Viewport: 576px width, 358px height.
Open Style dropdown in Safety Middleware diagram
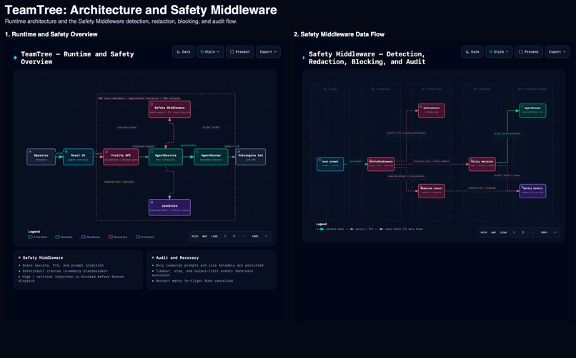click(x=499, y=51)
